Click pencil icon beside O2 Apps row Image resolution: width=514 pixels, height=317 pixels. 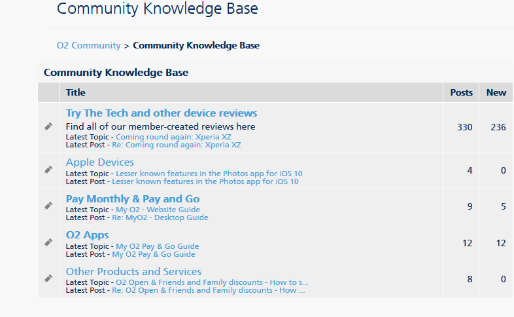click(48, 242)
